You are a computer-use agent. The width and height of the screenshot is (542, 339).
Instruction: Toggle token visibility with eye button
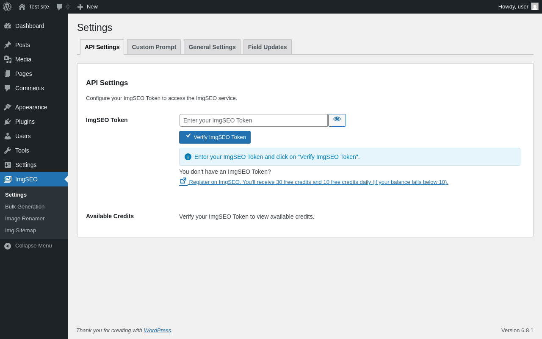(x=337, y=120)
